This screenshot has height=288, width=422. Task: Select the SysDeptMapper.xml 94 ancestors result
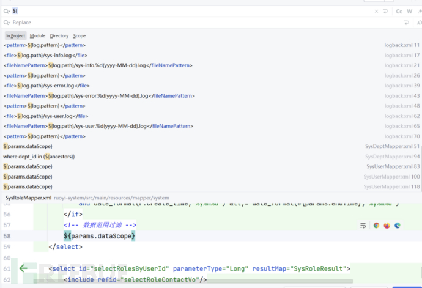(39, 157)
